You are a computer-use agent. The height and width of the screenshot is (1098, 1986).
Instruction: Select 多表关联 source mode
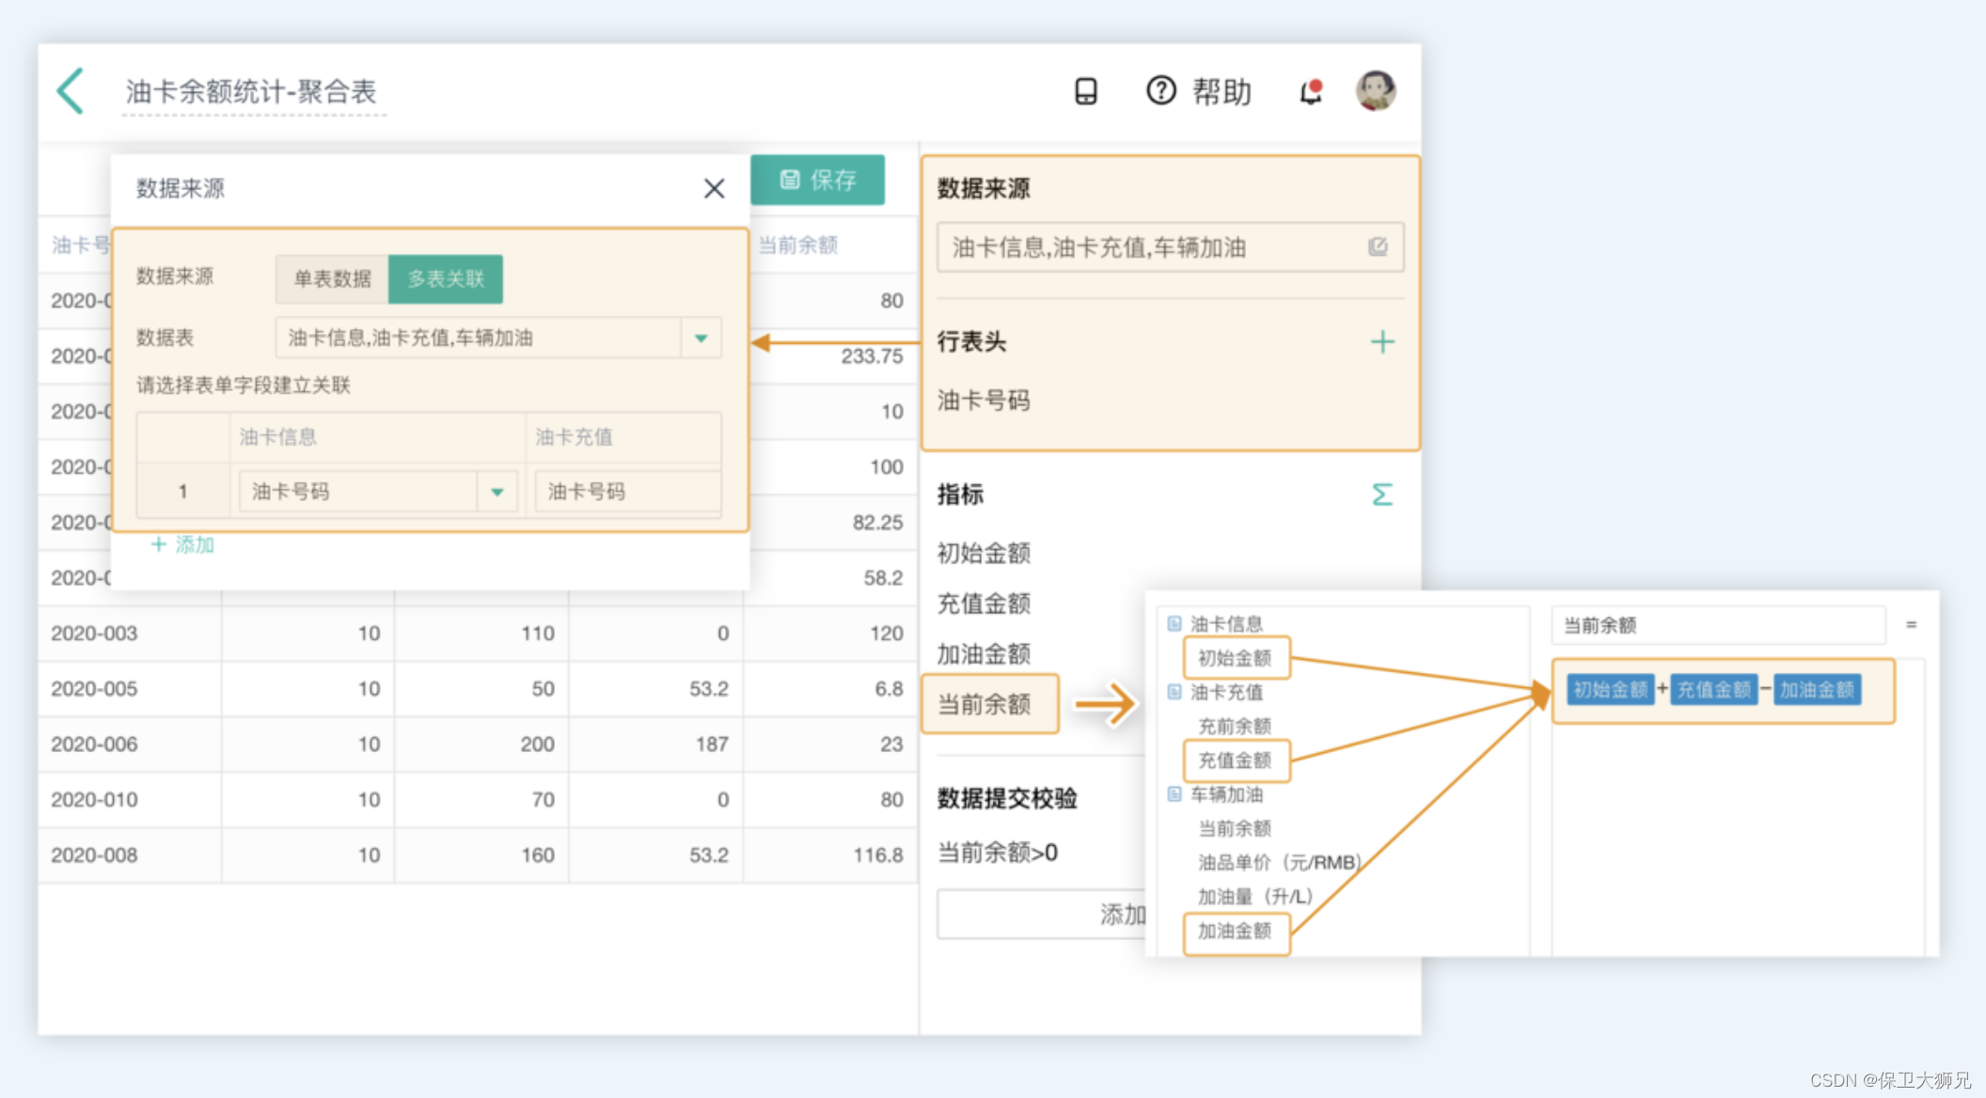(x=446, y=279)
